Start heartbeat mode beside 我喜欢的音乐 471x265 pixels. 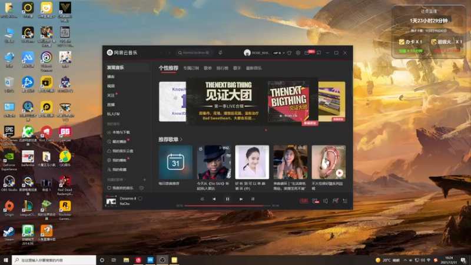pyautogui.click(x=141, y=188)
